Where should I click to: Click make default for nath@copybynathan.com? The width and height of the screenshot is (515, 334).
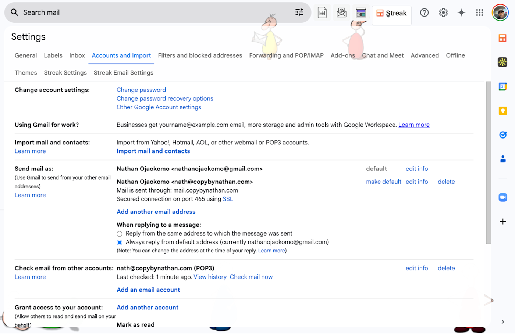point(384,182)
